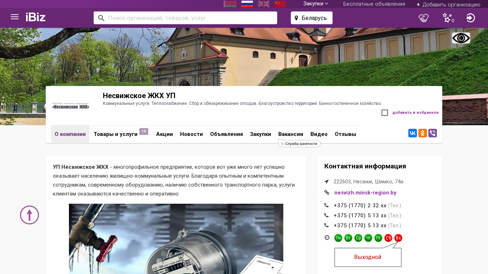Click Добавить организацию link

[448, 4]
